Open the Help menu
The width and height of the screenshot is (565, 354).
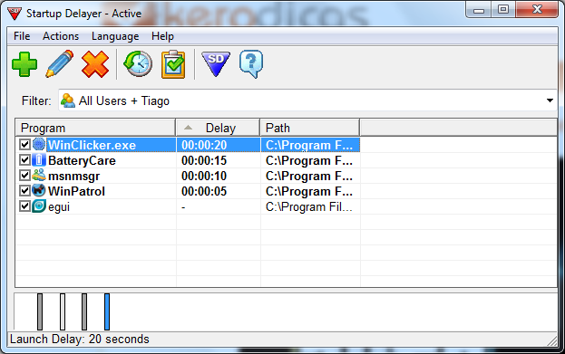[x=162, y=36]
